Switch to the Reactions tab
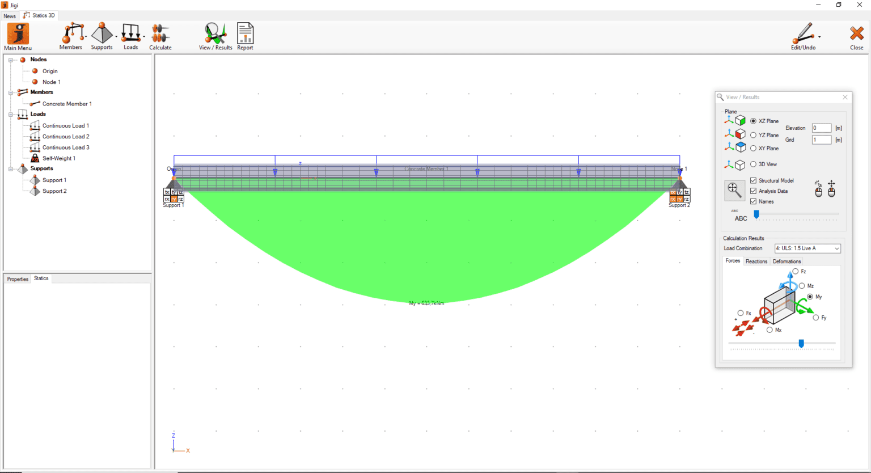The width and height of the screenshot is (871, 473). point(756,261)
